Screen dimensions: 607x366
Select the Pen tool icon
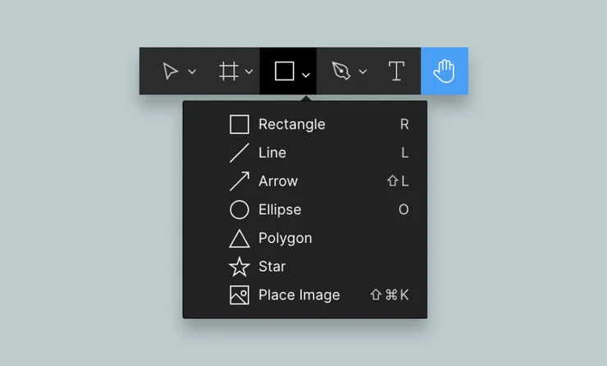tap(341, 71)
